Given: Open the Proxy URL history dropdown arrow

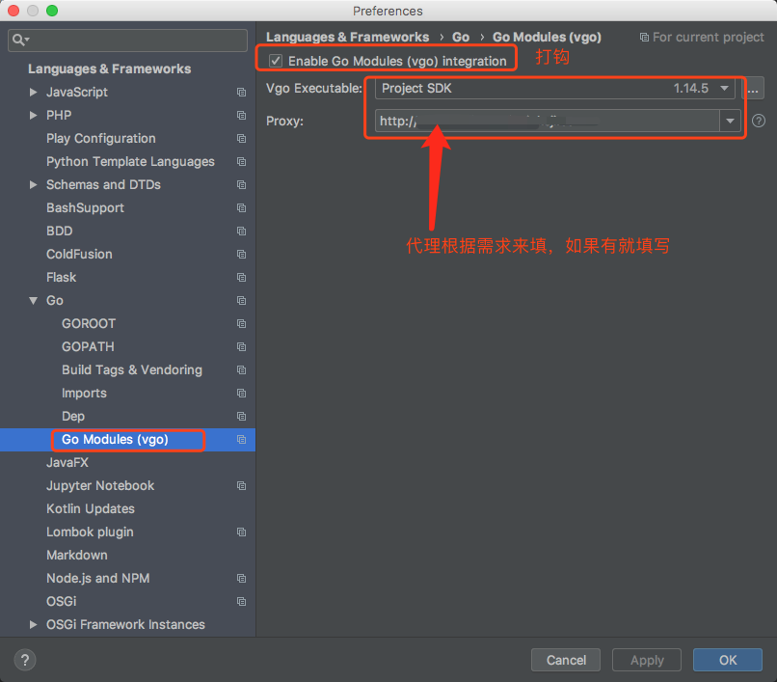Looking at the screenshot, I should tap(730, 121).
